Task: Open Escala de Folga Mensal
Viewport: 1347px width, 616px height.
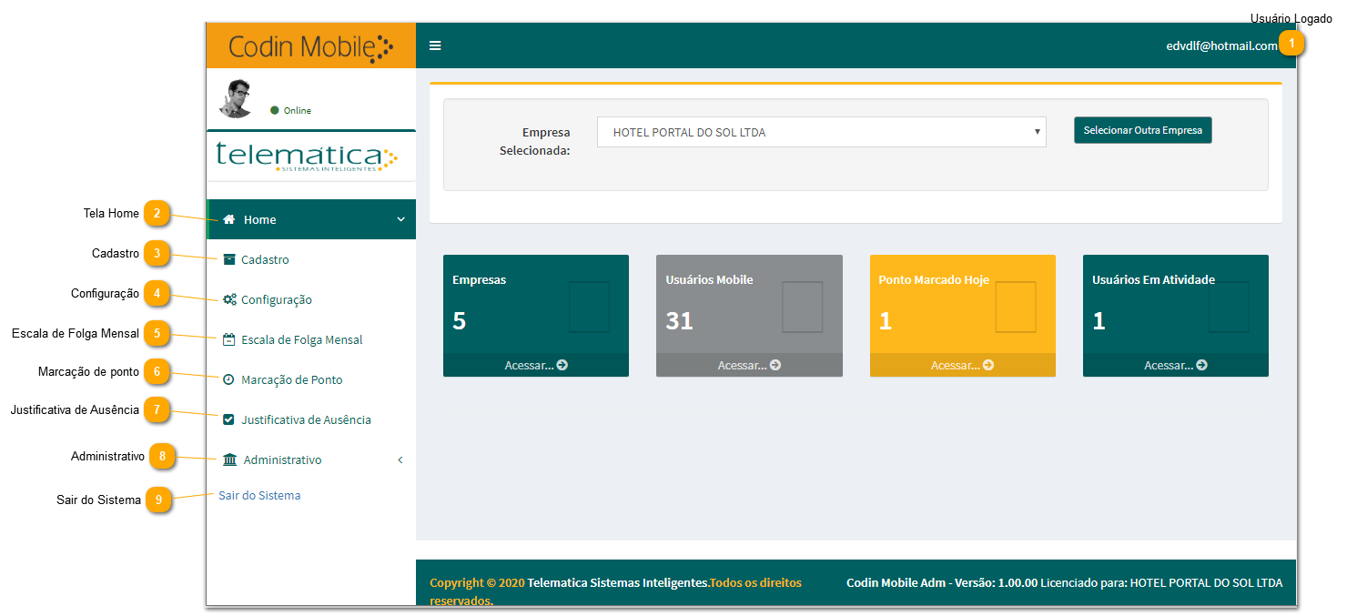Action: pos(311,339)
